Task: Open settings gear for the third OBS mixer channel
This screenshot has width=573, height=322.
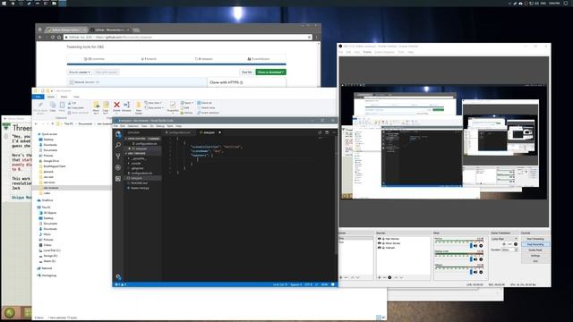Action: coord(481,272)
